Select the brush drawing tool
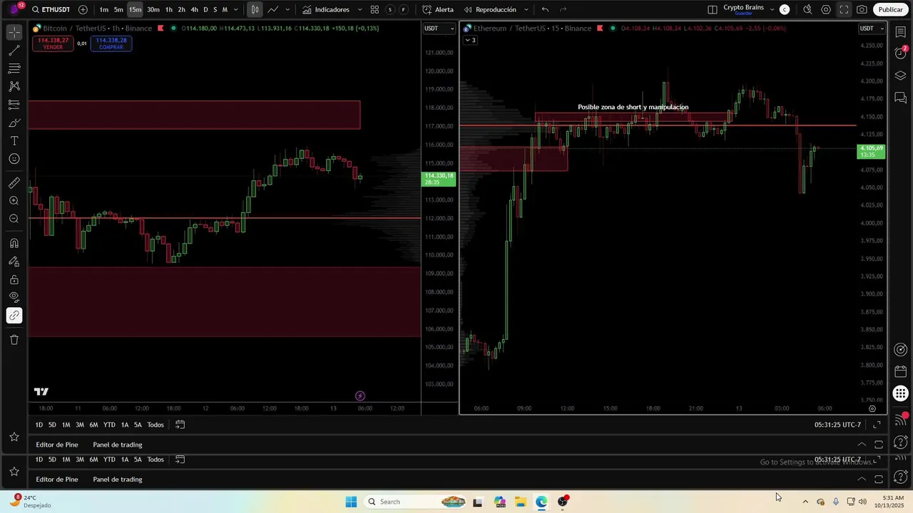Screen dimensions: 913x513 (14, 123)
